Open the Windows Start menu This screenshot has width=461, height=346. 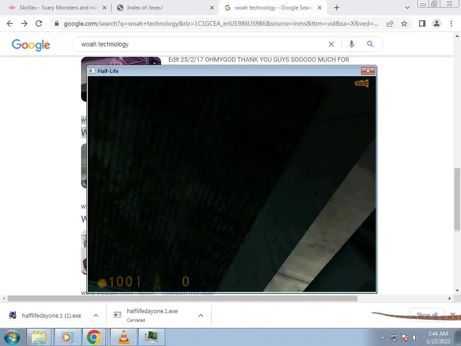[12, 337]
